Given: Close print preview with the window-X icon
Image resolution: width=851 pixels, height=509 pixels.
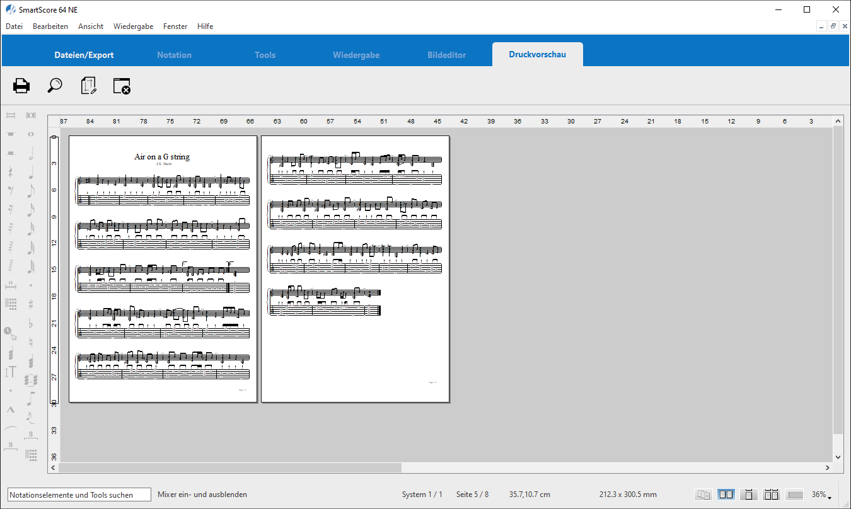Looking at the screenshot, I should point(122,86).
